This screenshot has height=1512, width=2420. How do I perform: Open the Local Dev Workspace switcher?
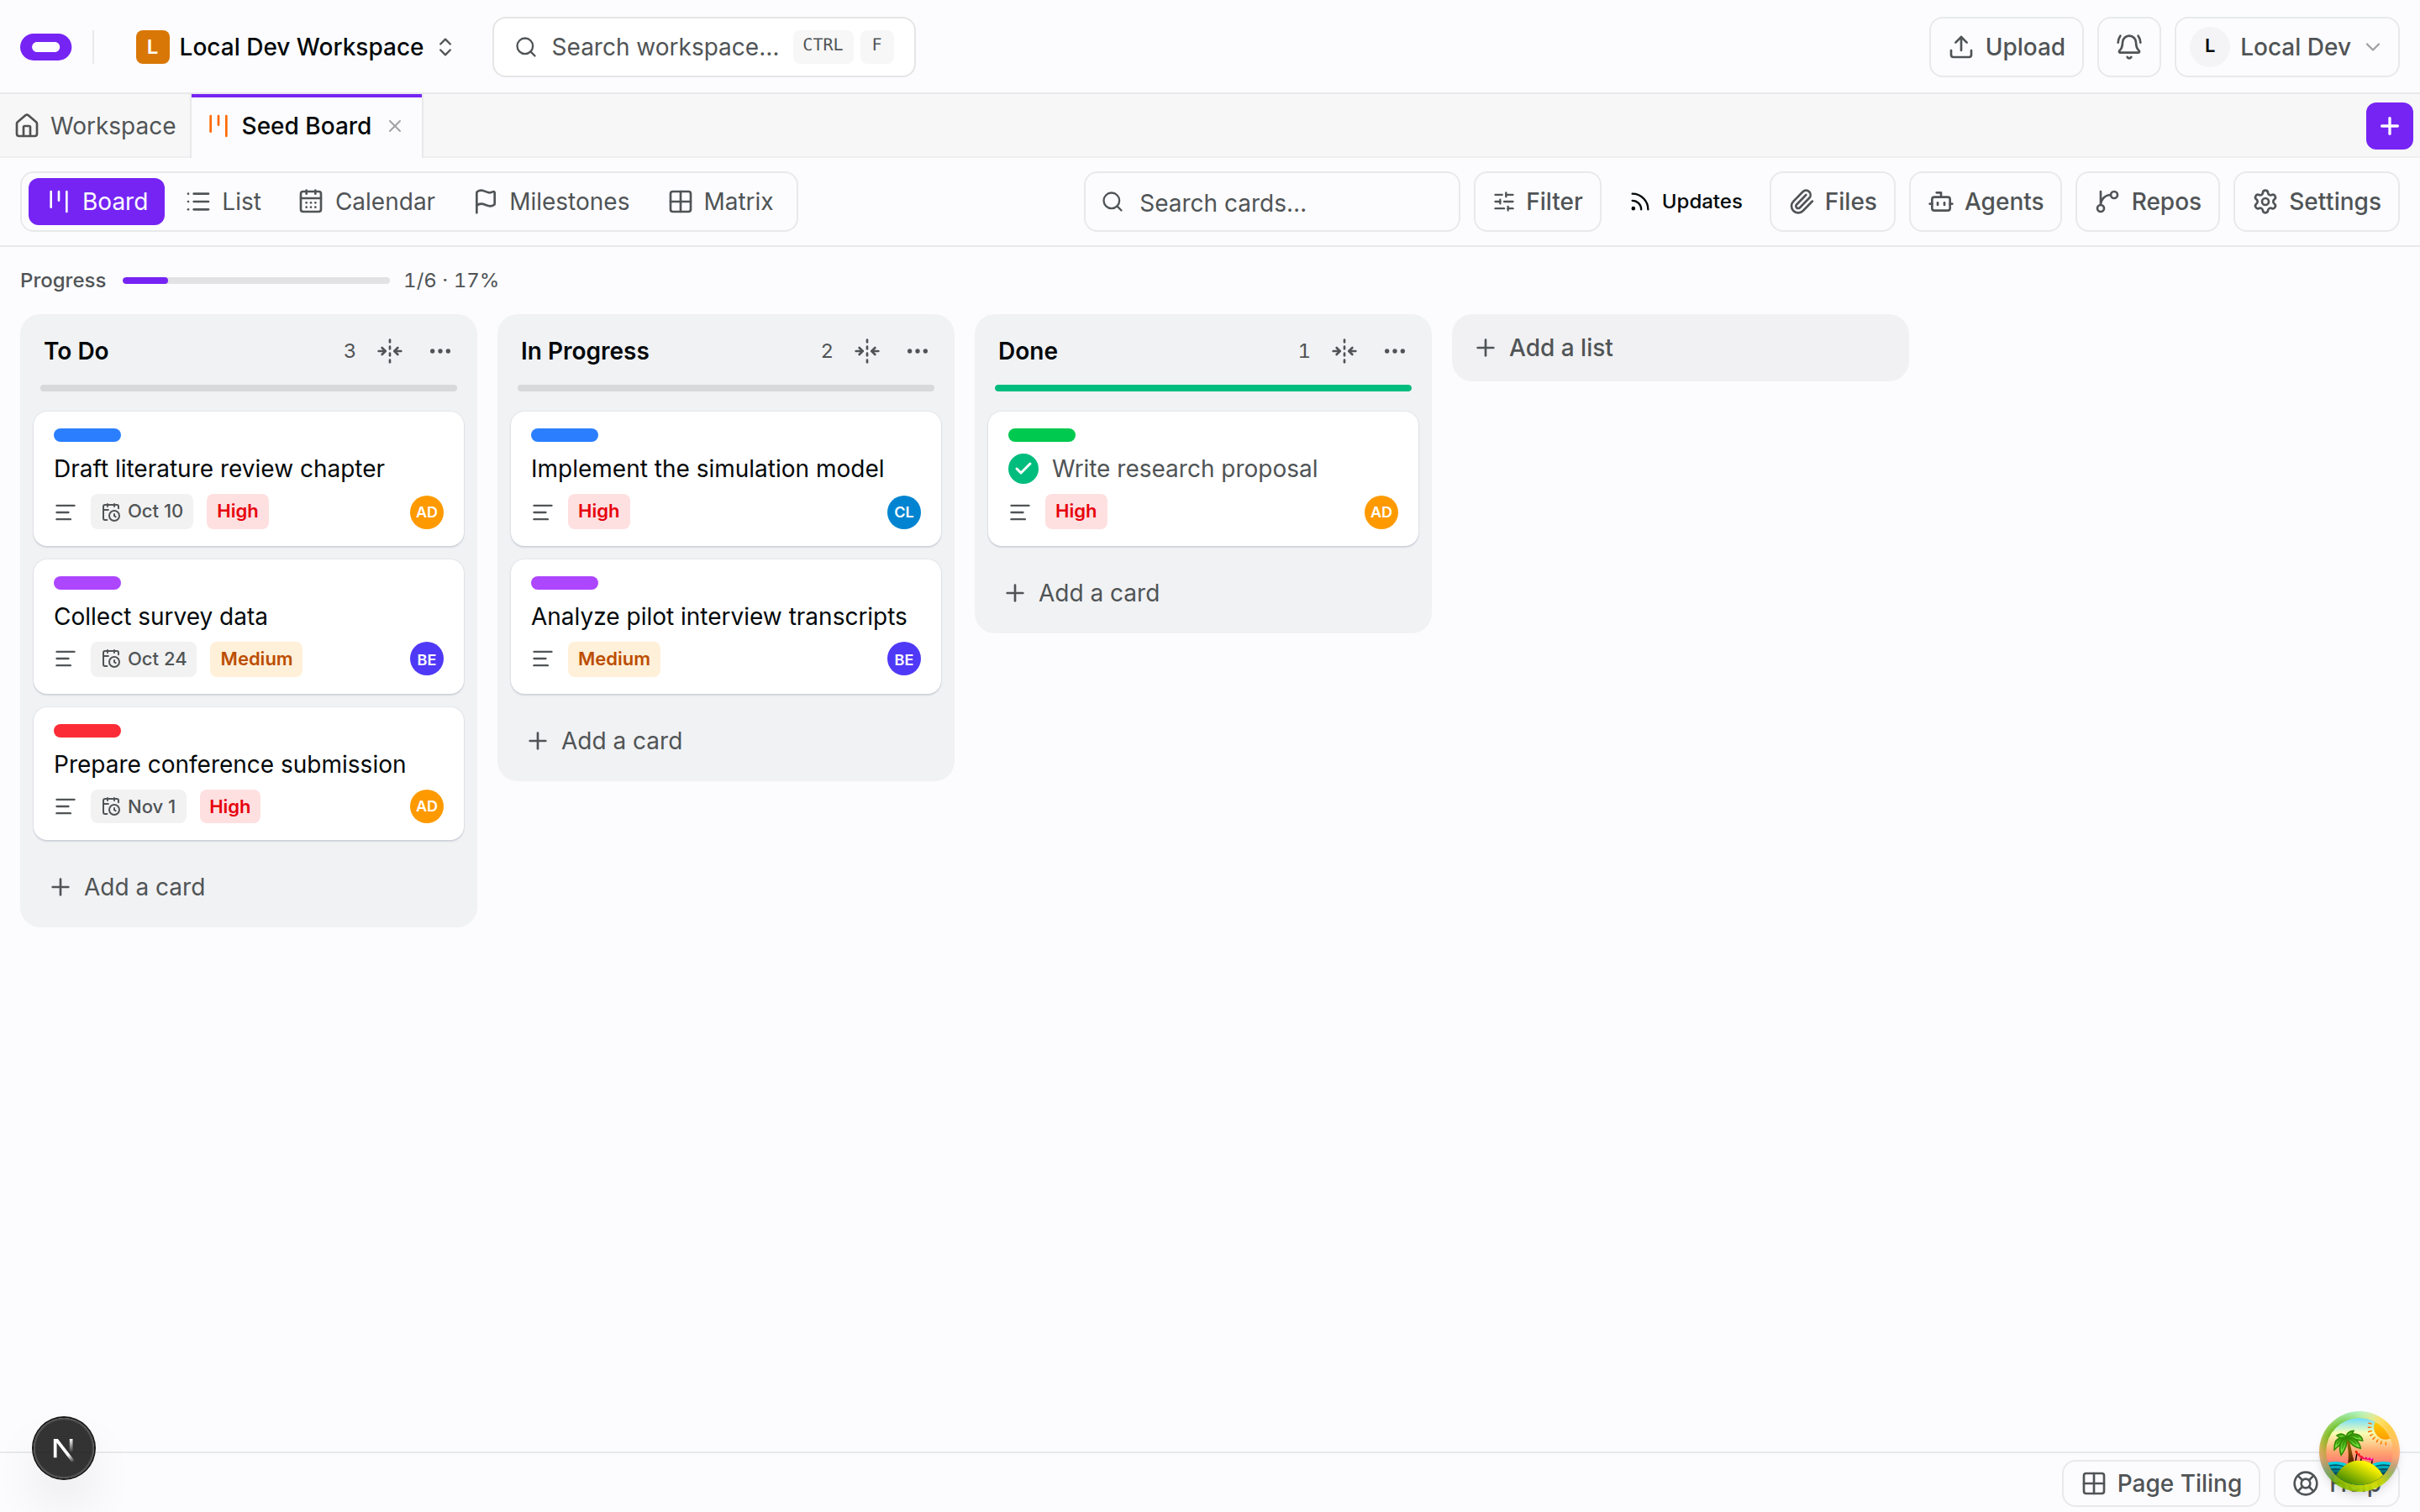[296, 47]
